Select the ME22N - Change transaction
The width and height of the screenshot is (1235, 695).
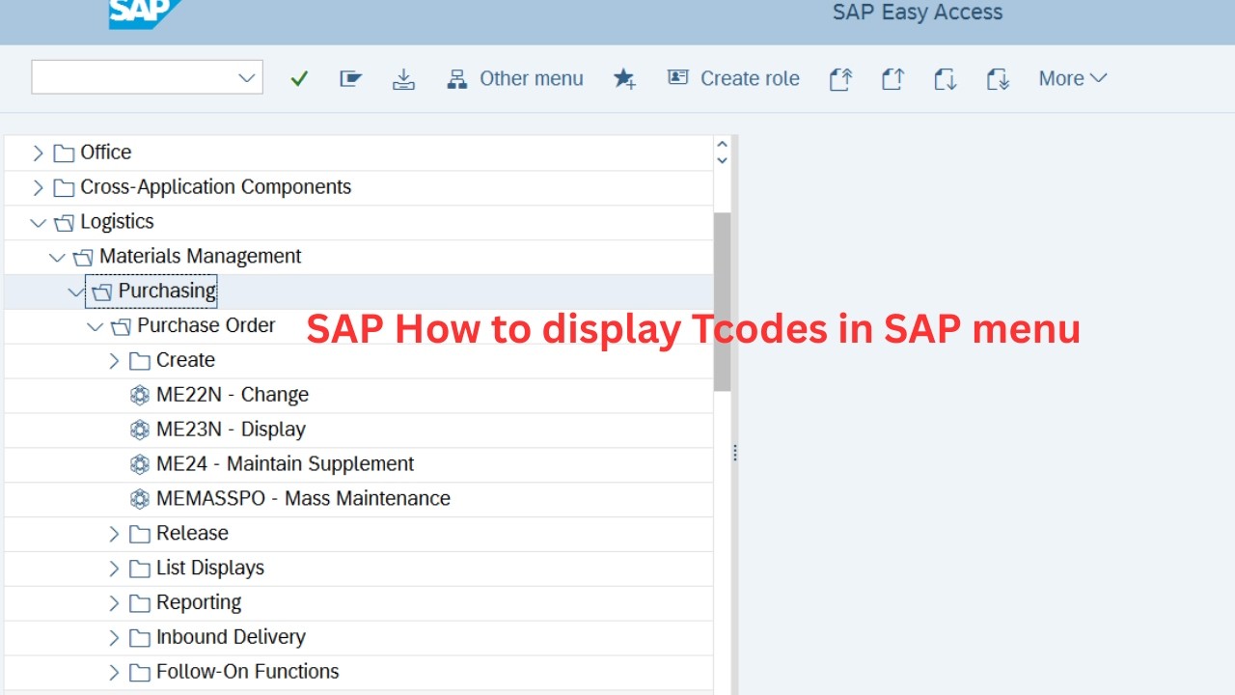[233, 395]
